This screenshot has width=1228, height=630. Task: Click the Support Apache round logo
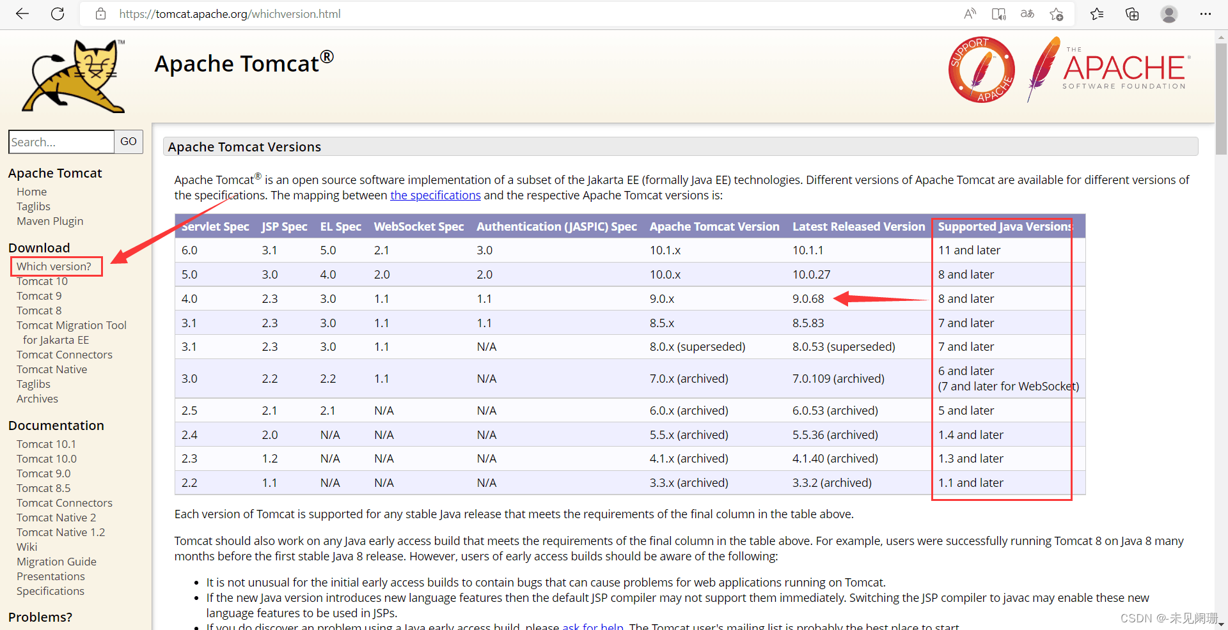pos(982,69)
